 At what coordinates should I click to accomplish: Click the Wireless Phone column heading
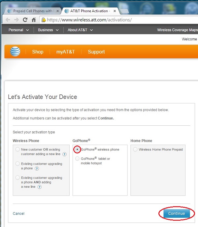[26, 141]
